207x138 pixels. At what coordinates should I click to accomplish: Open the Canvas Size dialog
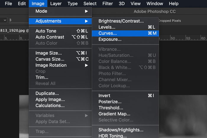tap(60, 59)
